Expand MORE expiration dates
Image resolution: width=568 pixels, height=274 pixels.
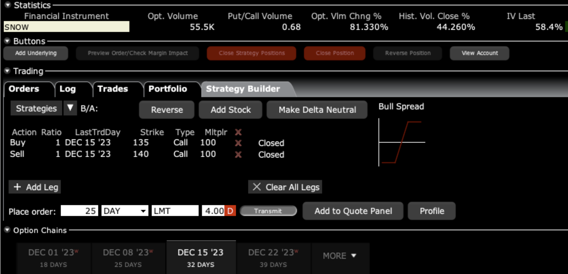pyautogui.click(x=340, y=256)
